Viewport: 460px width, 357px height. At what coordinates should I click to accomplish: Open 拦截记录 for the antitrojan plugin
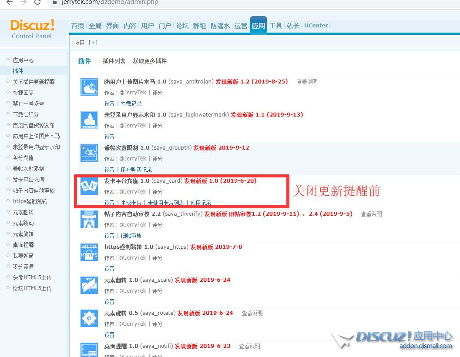tap(131, 103)
